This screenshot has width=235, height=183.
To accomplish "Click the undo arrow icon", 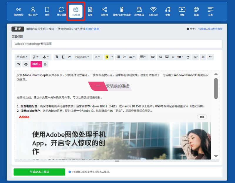I will 210,57.
